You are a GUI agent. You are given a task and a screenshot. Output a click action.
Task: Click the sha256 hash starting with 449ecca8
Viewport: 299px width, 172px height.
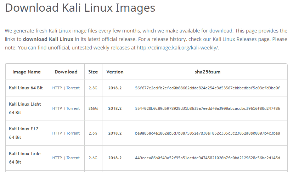click(x=208, y=158)
